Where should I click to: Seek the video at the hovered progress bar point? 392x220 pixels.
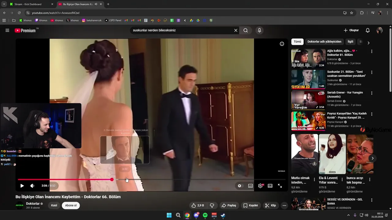click(126, 180)
